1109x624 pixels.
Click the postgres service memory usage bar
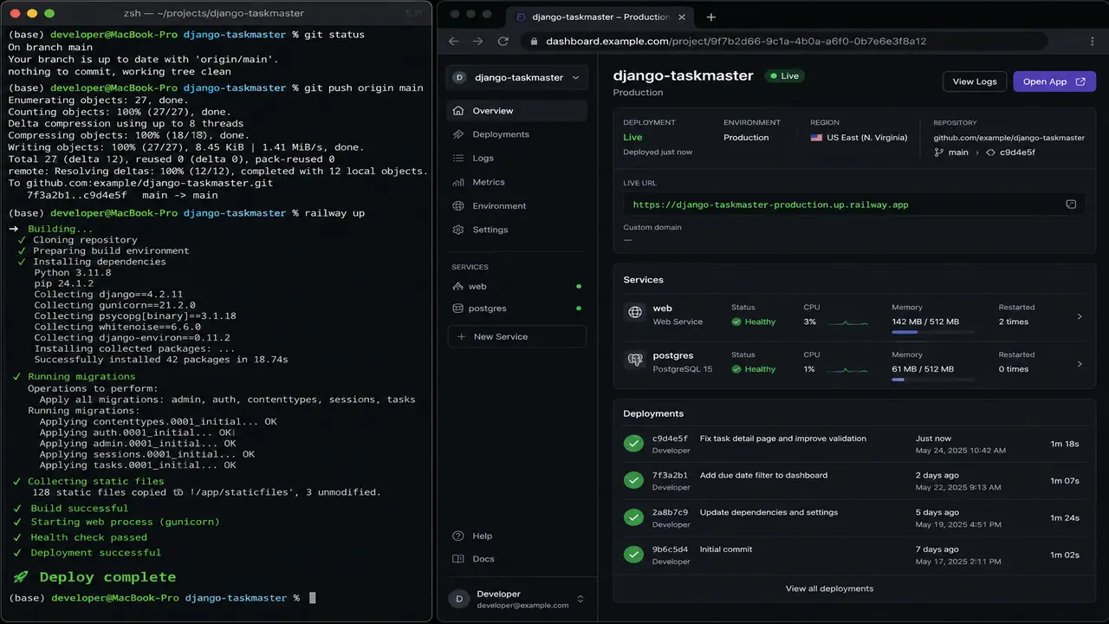coord(933,379)
